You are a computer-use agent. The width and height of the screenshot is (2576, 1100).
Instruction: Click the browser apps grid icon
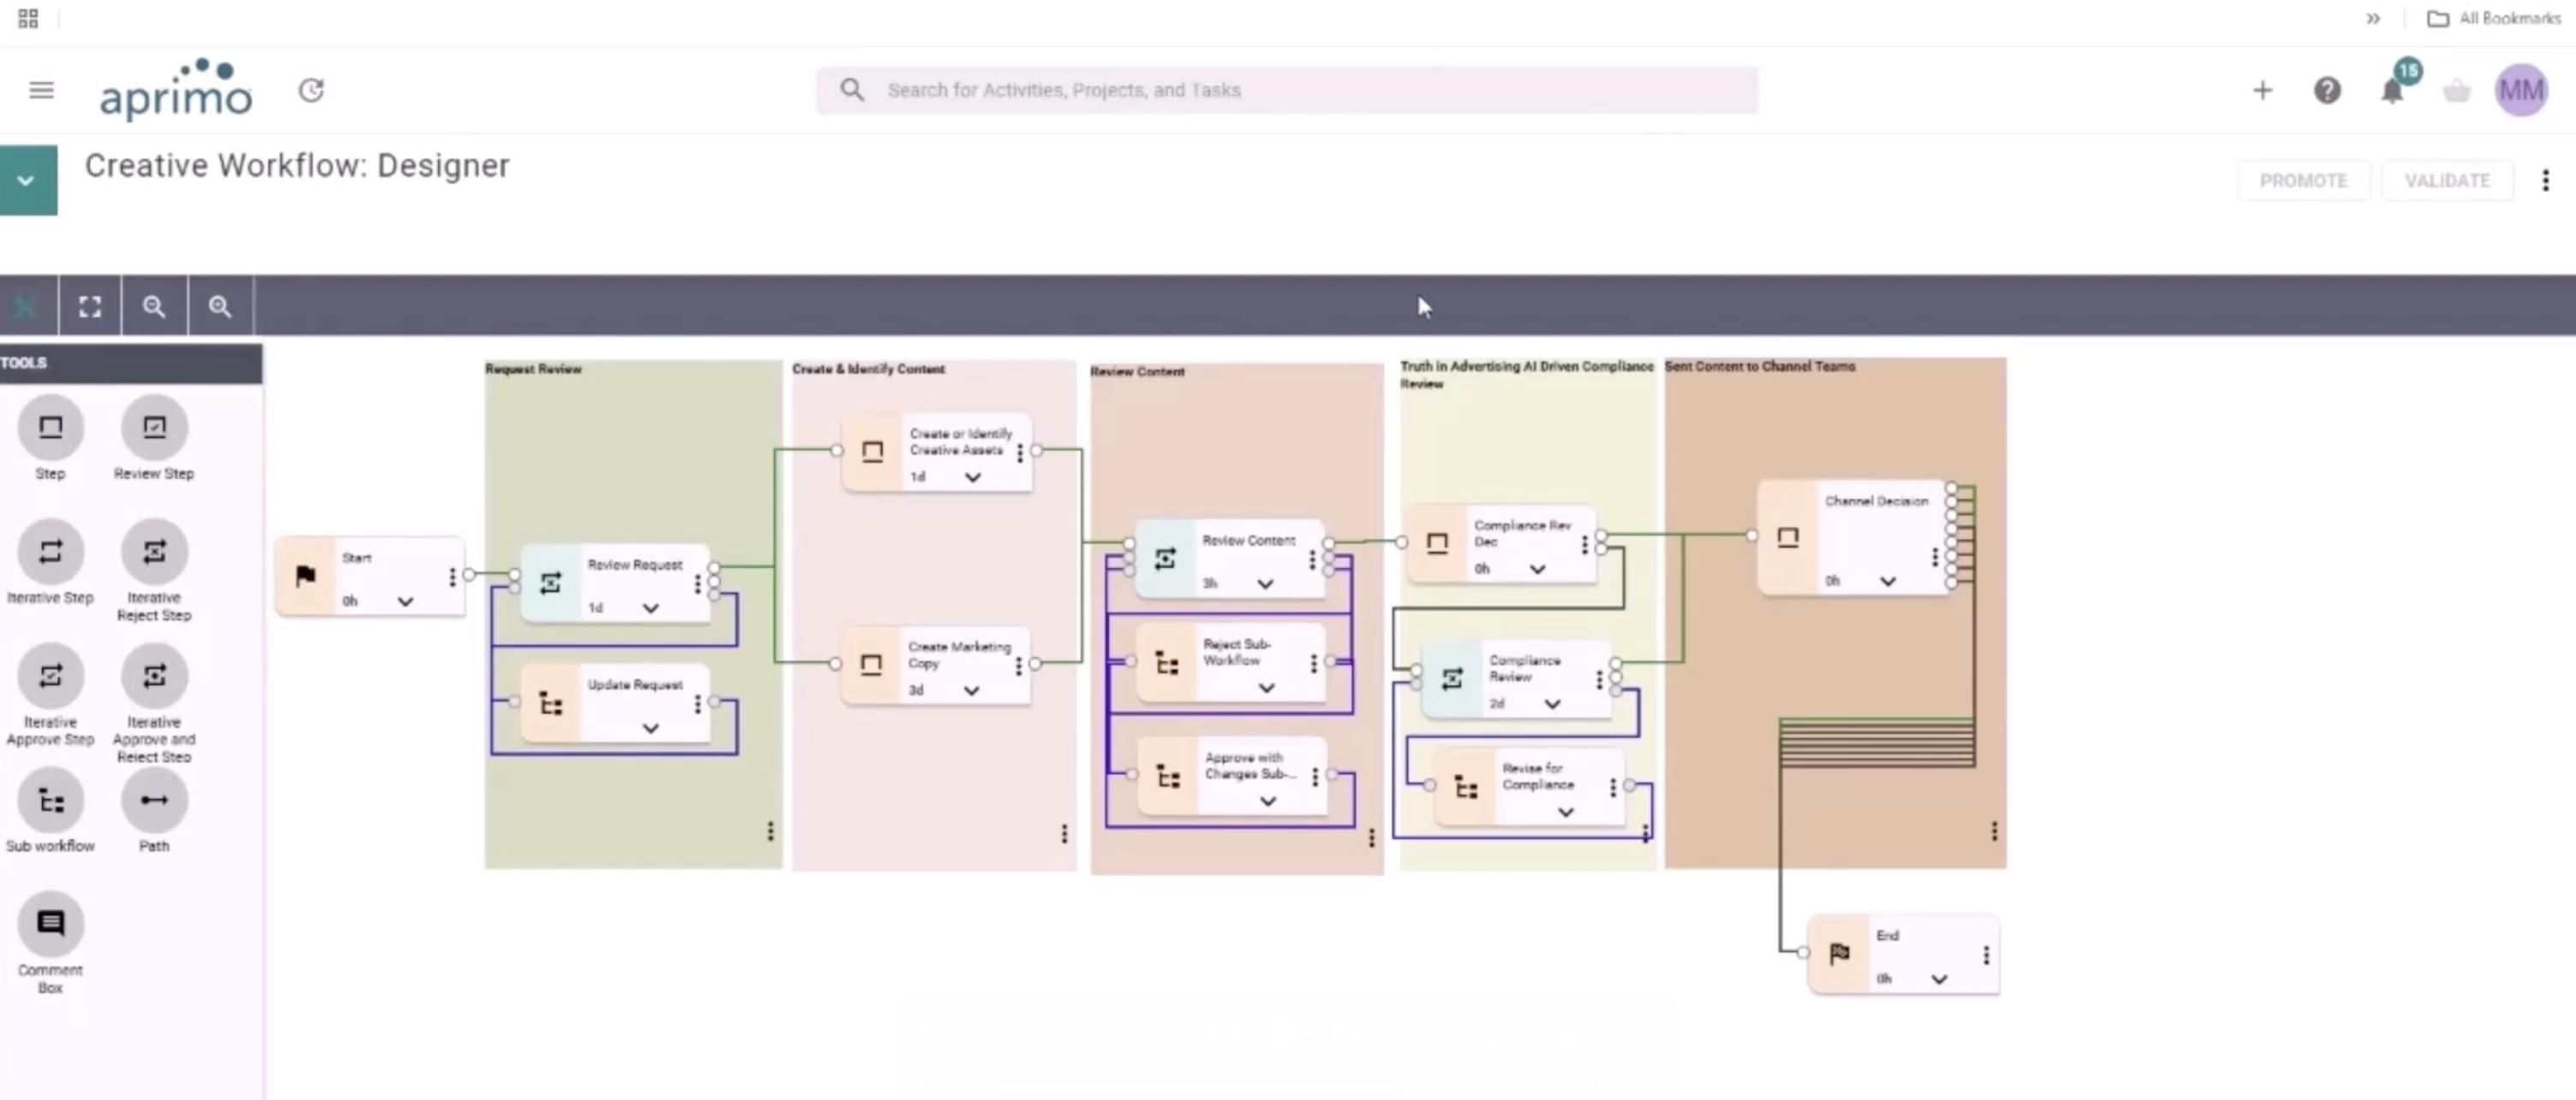(28, 19)
